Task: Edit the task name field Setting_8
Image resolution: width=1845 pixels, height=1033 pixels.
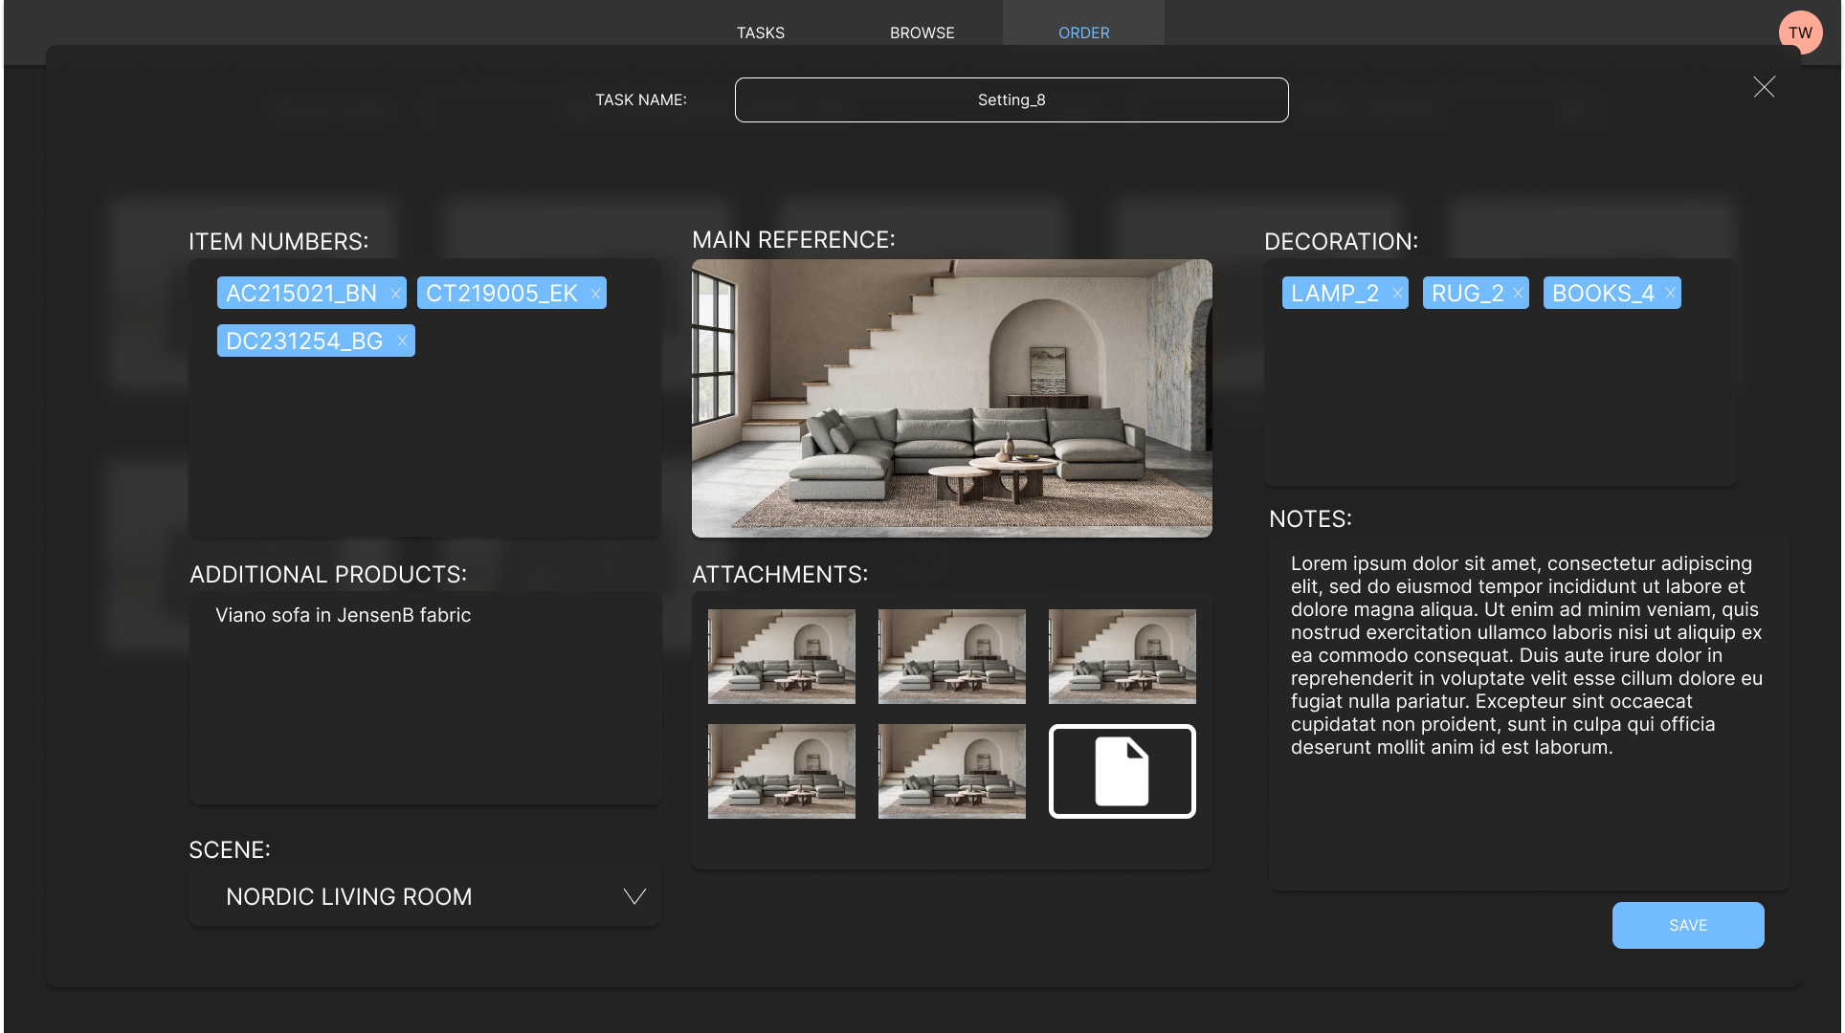Action: (x=1011, y=99)
